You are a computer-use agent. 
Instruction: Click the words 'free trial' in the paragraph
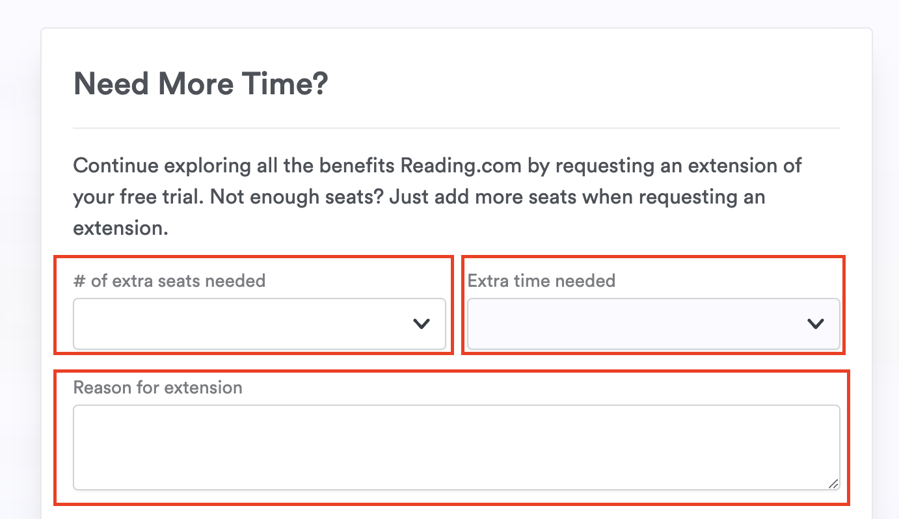coord(157,196)
